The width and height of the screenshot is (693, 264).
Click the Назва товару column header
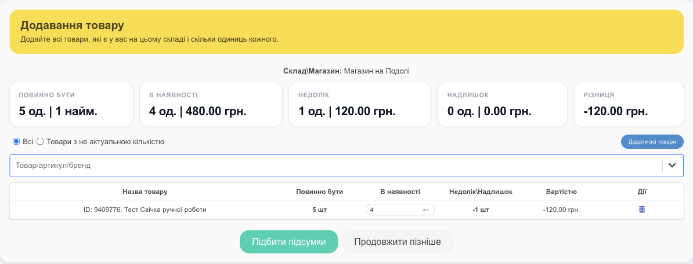tap(145, 192)
